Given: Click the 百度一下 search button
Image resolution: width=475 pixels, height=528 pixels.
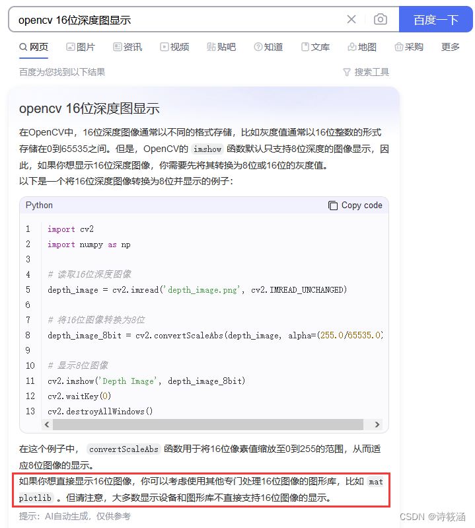Looking at the screenshot, I should pyautogui.click(x=435, y=20).
